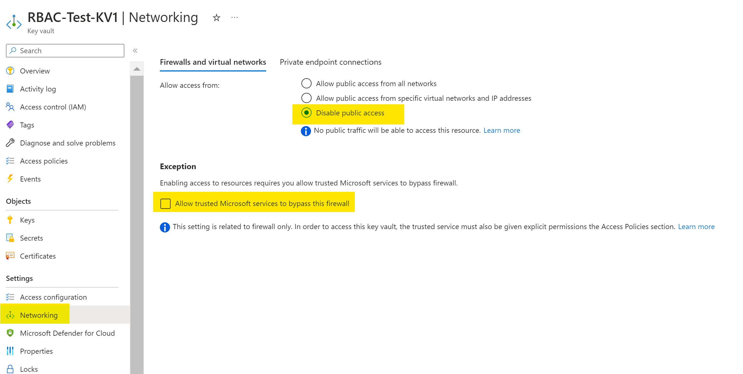The height and width of the screenshot is (374, 743).
Task: Click the Diagnose wrench icon
Action: 10,143
